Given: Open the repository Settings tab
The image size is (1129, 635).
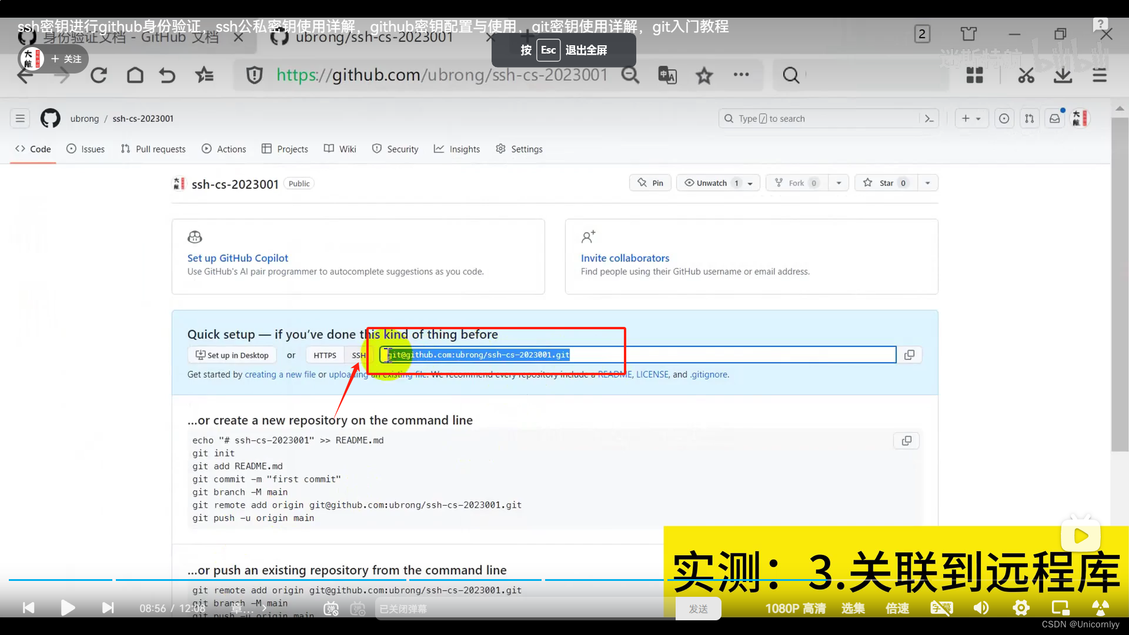Looking at the screenshot, I should [519, 149].
